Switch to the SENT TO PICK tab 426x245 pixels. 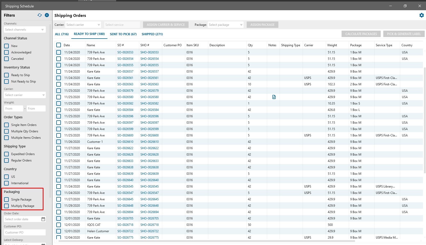[123, 34]
